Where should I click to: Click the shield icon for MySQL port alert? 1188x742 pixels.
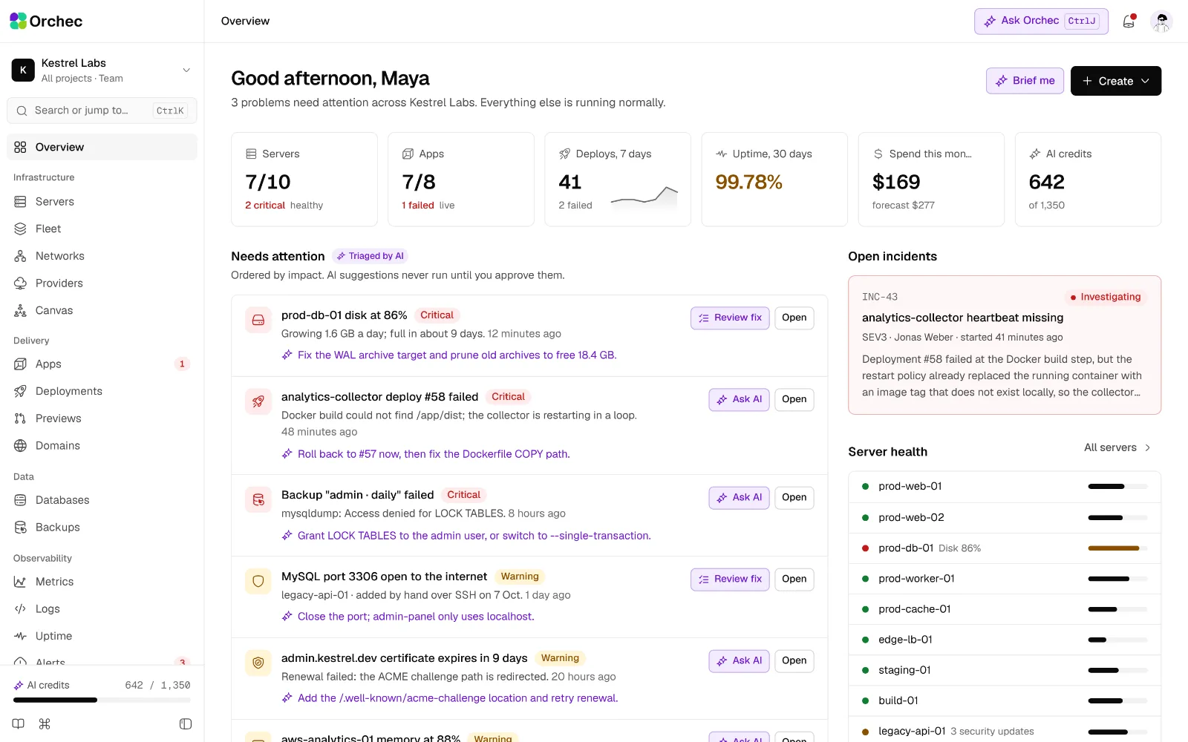point(258,582)
